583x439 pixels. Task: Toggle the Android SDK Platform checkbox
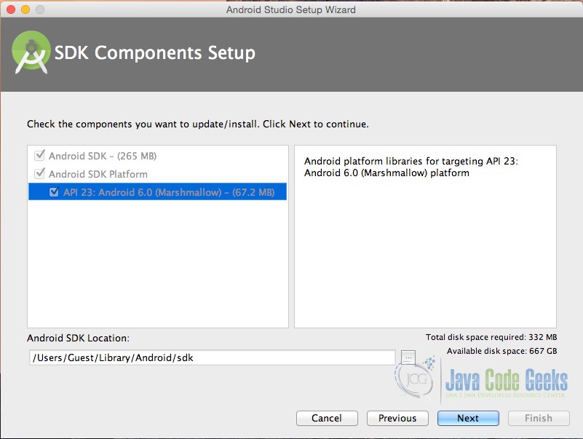(39, 173)
